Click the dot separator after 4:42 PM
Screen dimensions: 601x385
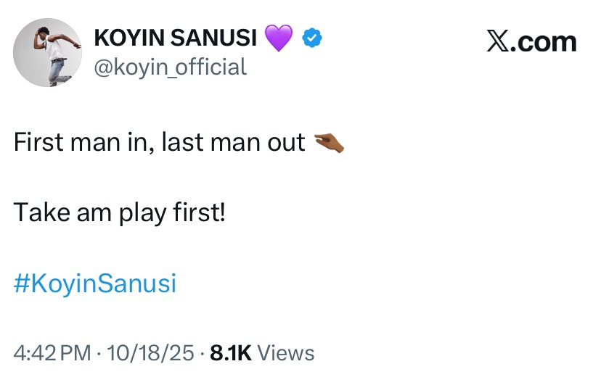tap(99, 353)
